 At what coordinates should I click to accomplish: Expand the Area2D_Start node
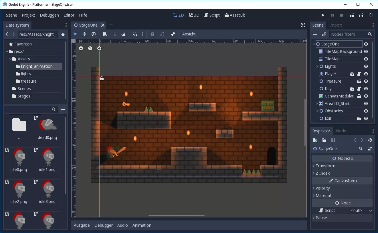[x=317, y=103]
